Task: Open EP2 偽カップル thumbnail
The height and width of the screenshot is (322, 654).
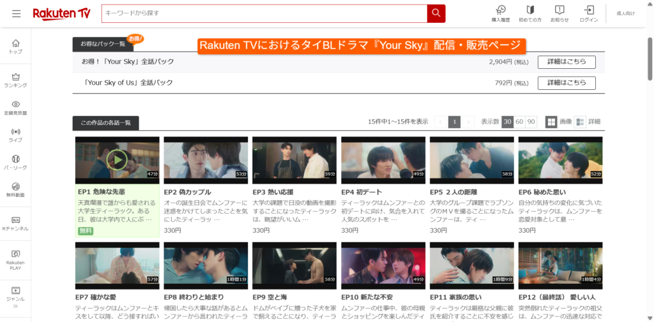Action: (x=206, y=160)
